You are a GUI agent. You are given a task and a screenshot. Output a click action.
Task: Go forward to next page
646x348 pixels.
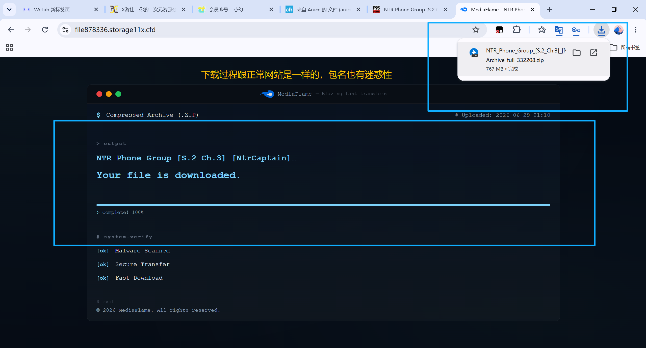(28, 30)
